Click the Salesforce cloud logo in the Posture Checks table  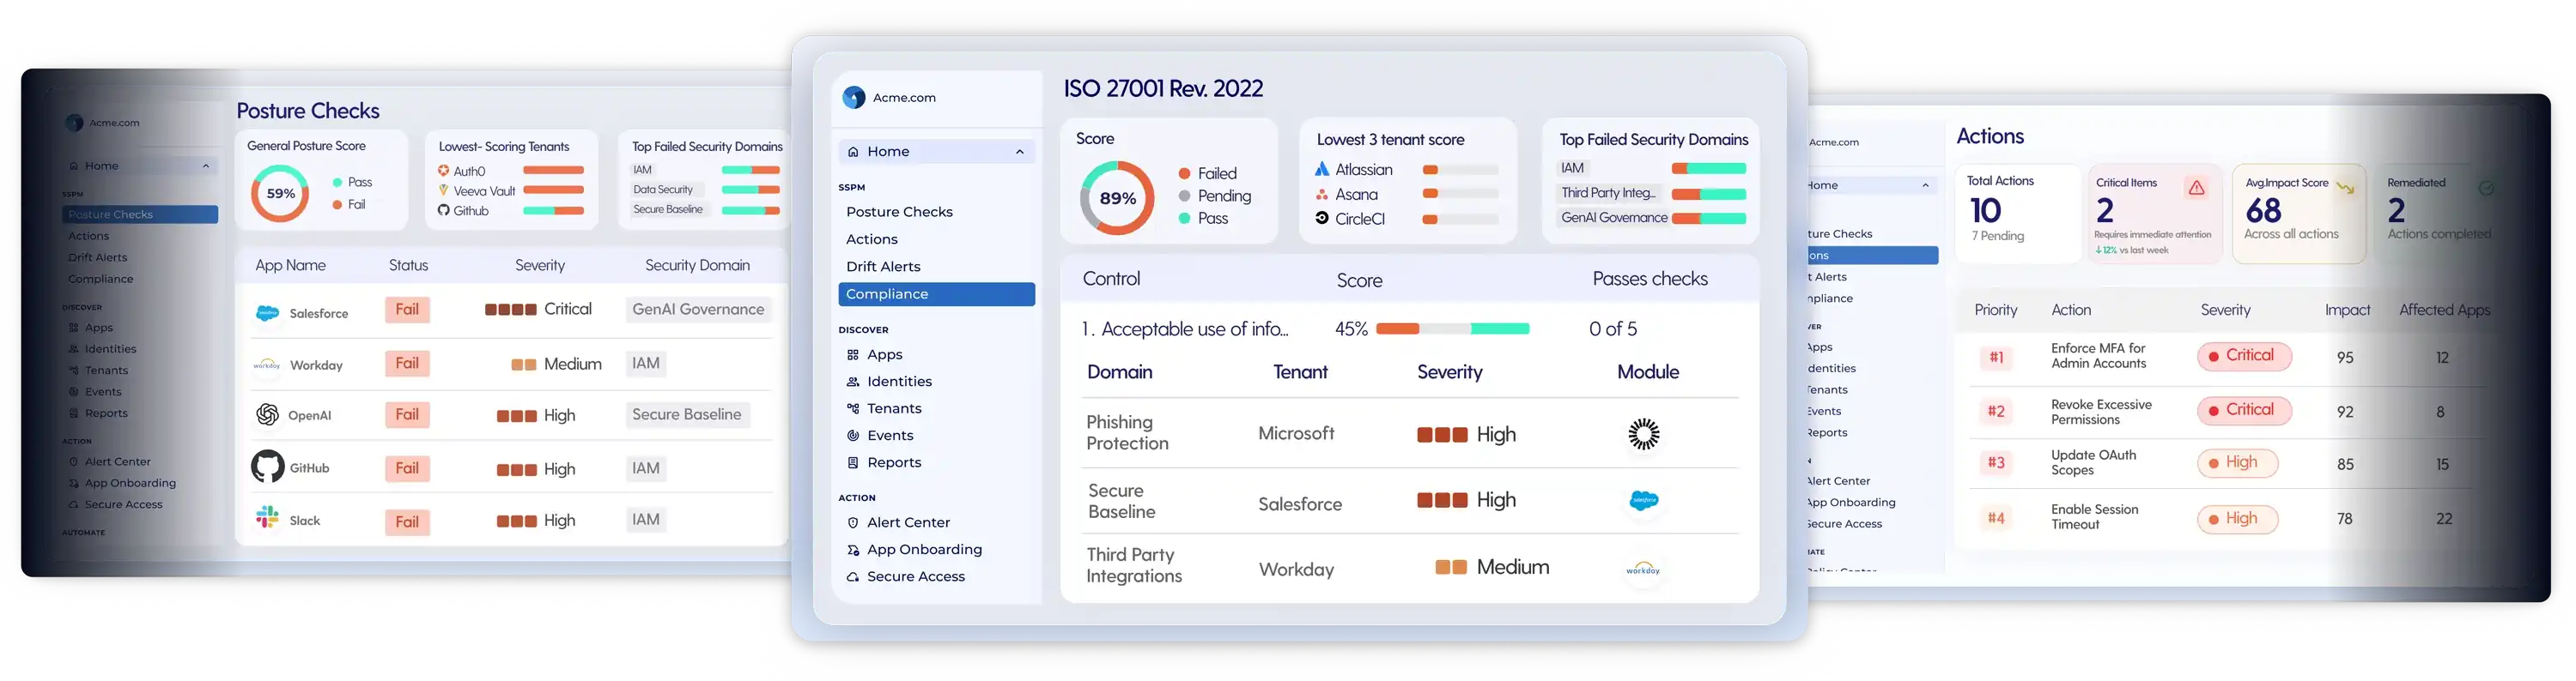[x=267, y=312]
